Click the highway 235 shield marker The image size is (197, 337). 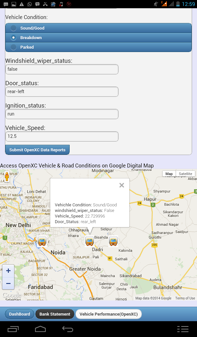coord(154,245)
